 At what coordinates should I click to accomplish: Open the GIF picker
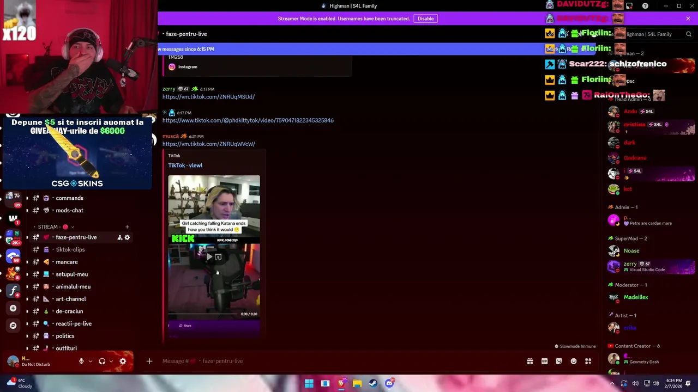pyautogui.click(x=544, y=361)
